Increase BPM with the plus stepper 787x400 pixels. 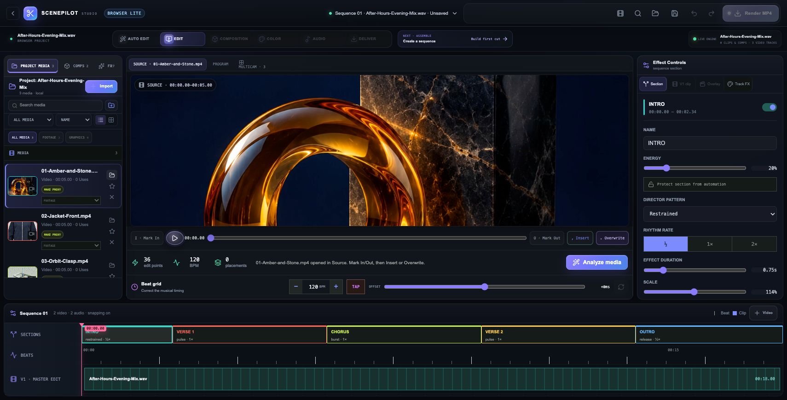pos(336,286)
